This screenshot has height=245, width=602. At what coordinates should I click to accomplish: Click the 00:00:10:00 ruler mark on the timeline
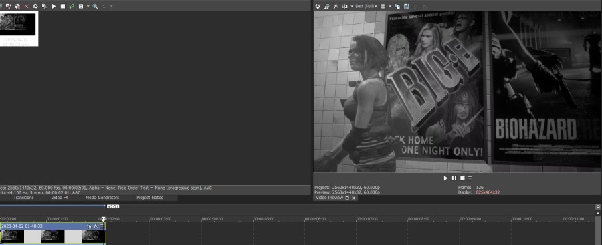(x=522, y=219)
